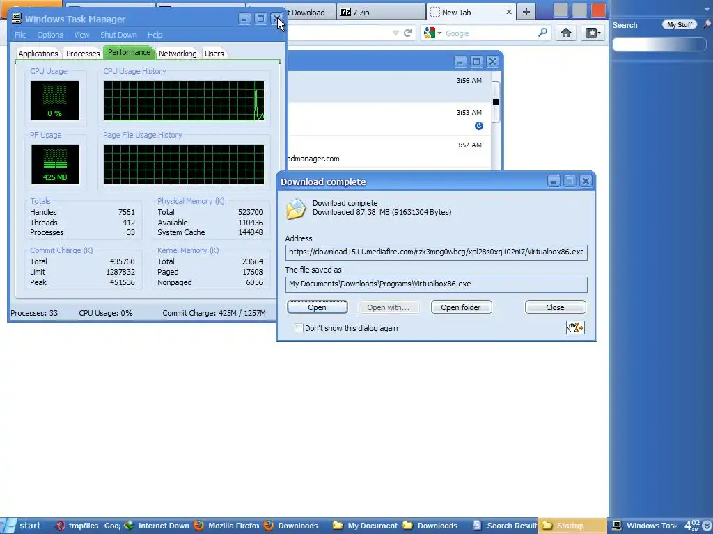
Task: Click the Firefox reload button
Action: tap(408, 33)
